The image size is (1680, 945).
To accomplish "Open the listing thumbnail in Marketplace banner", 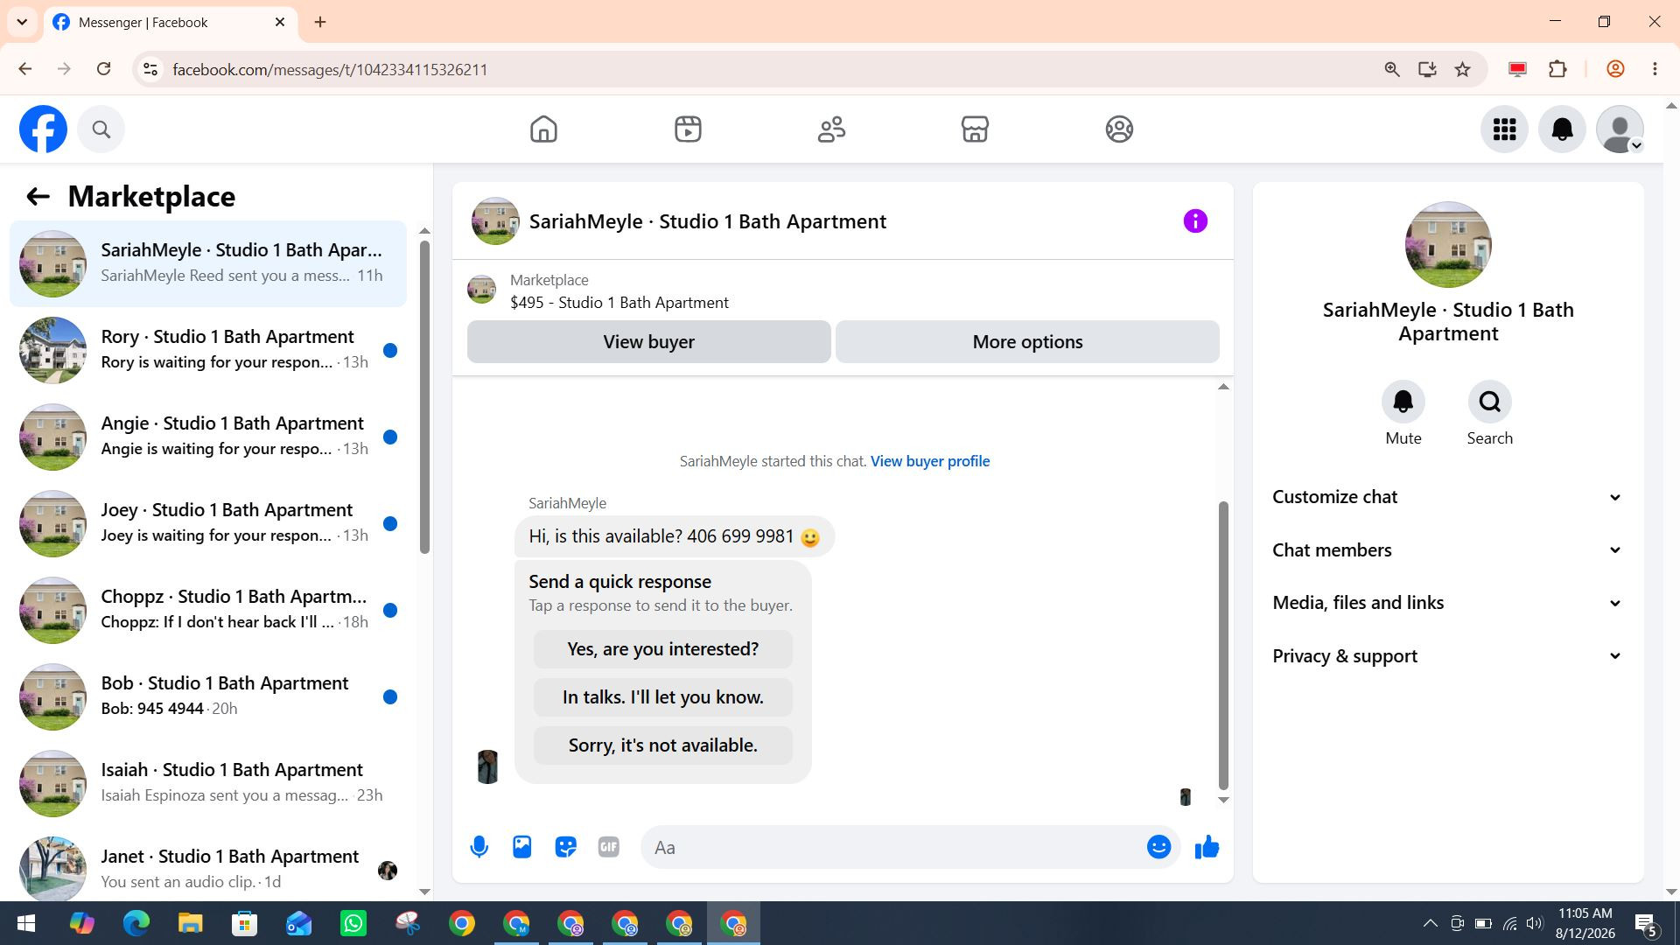I will 481,289.
